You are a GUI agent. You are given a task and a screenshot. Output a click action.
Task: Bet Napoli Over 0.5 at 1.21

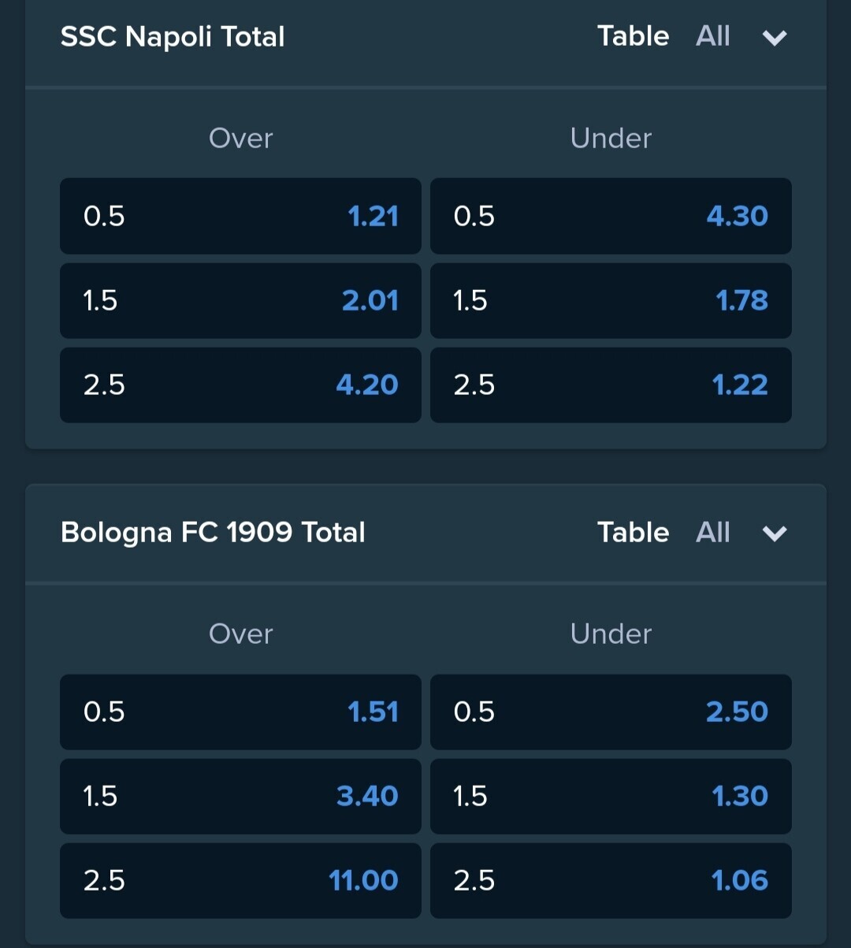(240, 216)
